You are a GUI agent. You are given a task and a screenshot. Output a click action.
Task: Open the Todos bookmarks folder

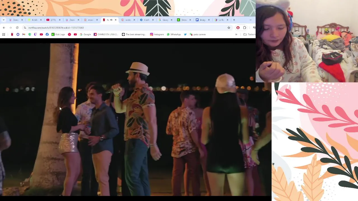click(249, 34)
